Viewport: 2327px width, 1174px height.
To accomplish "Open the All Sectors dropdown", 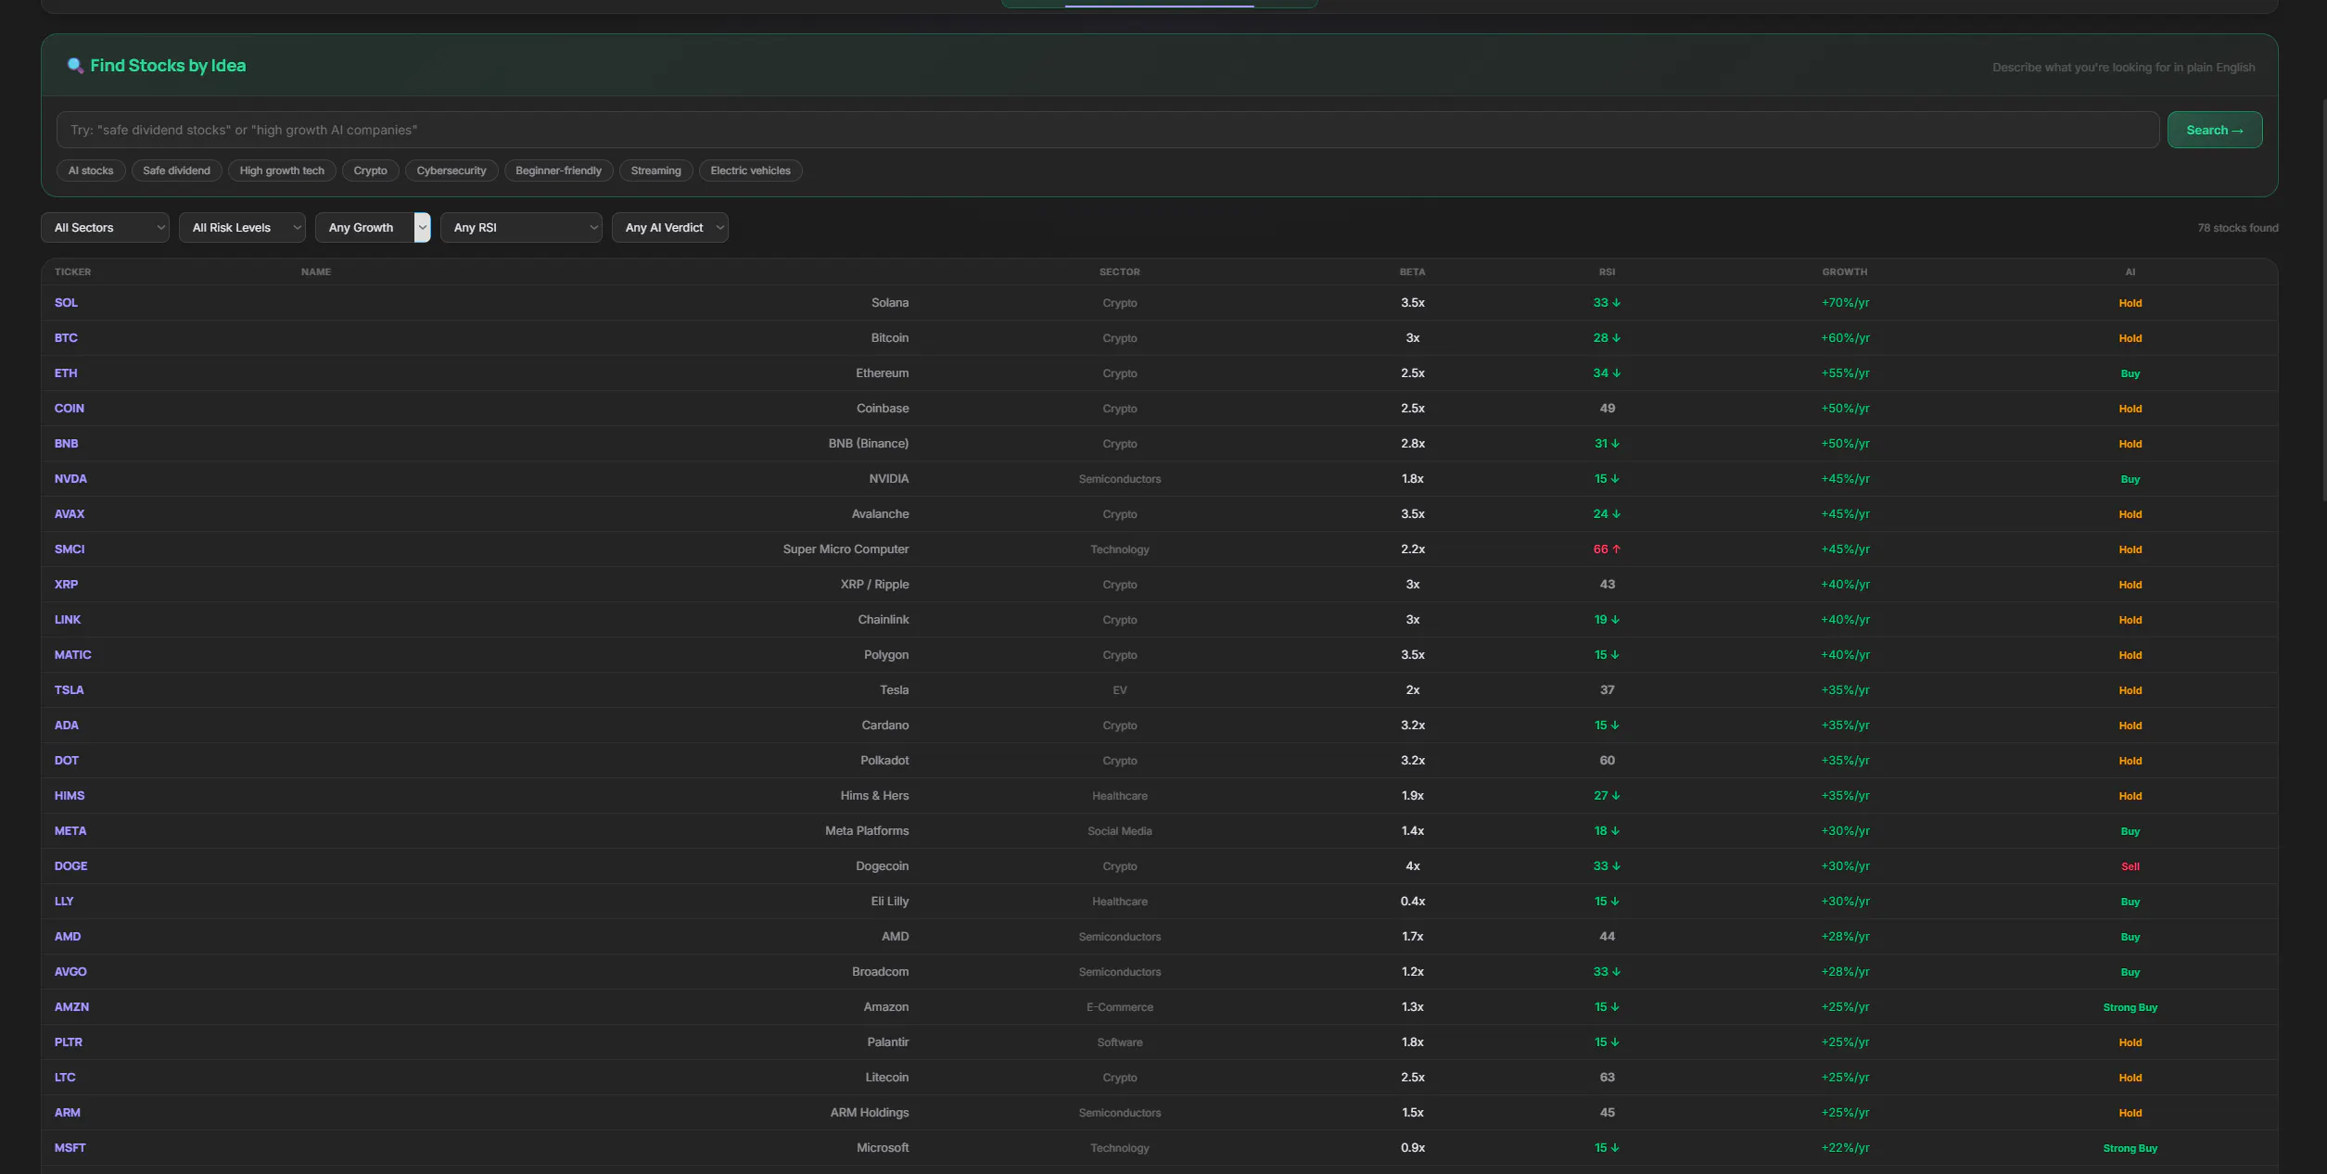I will [x=105, y=228].
